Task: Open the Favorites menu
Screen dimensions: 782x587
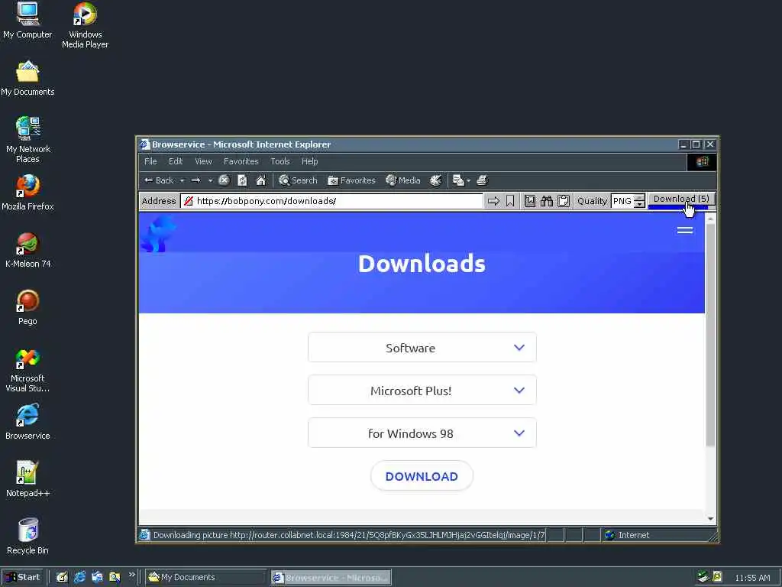Action: pyautogui.click(x=241, y=162)
